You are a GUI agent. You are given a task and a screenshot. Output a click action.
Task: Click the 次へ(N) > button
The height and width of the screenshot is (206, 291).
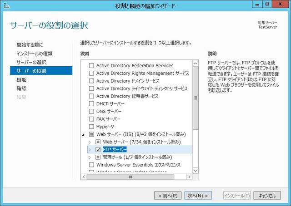point(198,196)
